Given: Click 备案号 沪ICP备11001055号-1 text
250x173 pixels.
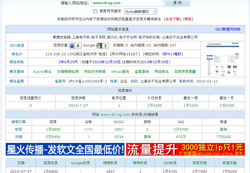Looking at the screenshot, I should 81,81.
